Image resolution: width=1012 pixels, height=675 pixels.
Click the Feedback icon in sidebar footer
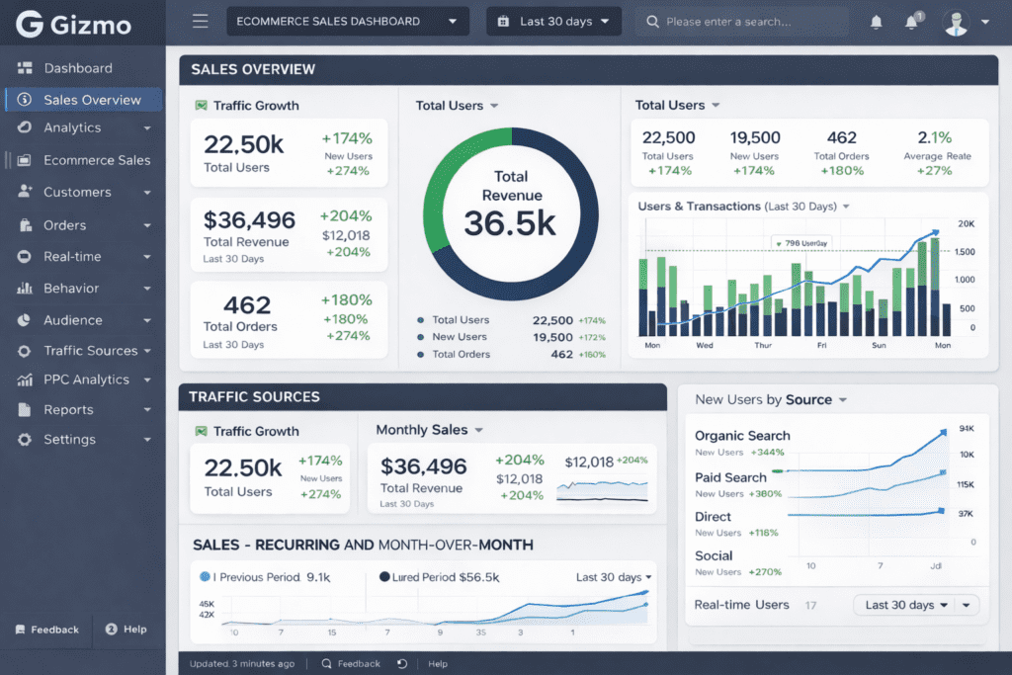click(x=20, y=630)
